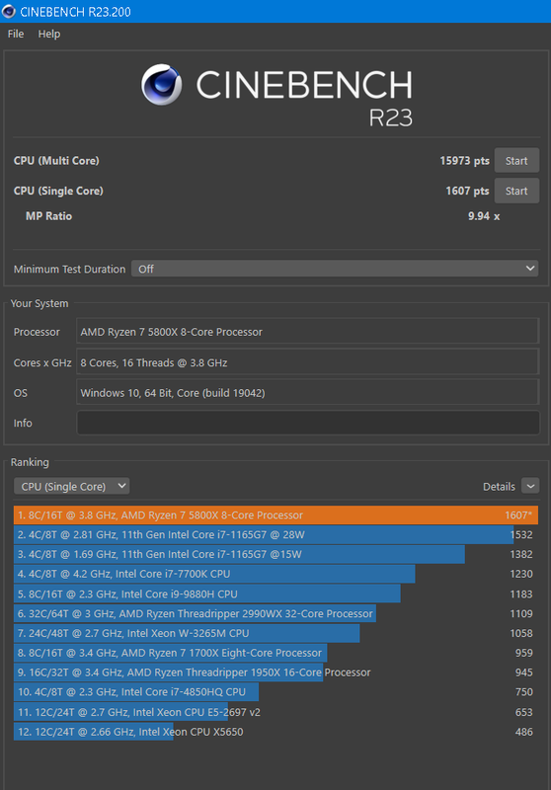Click the Details label in Ranking
The width and height of the screenshot is (551, 790).
[499, 487]
